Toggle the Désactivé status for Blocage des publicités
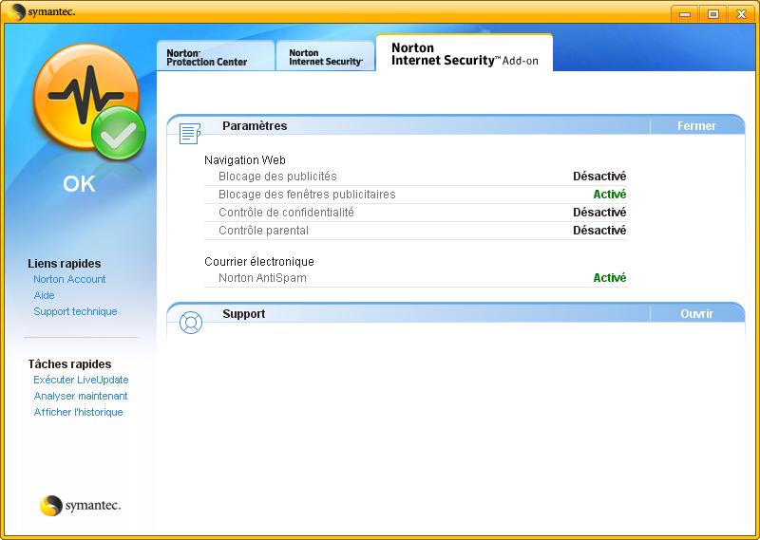 pos(599,177)
